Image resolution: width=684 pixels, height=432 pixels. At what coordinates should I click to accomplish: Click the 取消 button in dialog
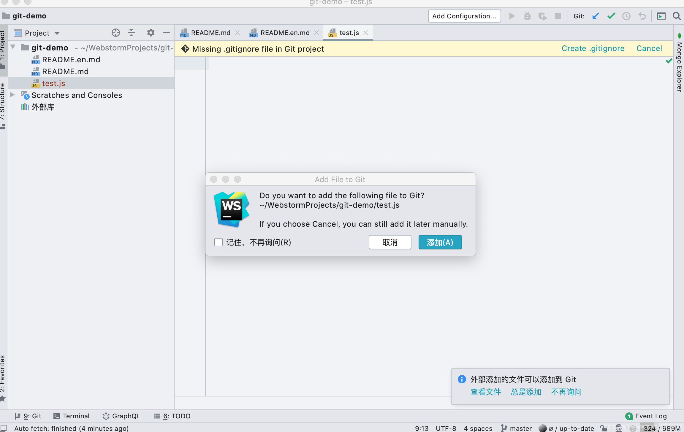[x=390, y=242]
